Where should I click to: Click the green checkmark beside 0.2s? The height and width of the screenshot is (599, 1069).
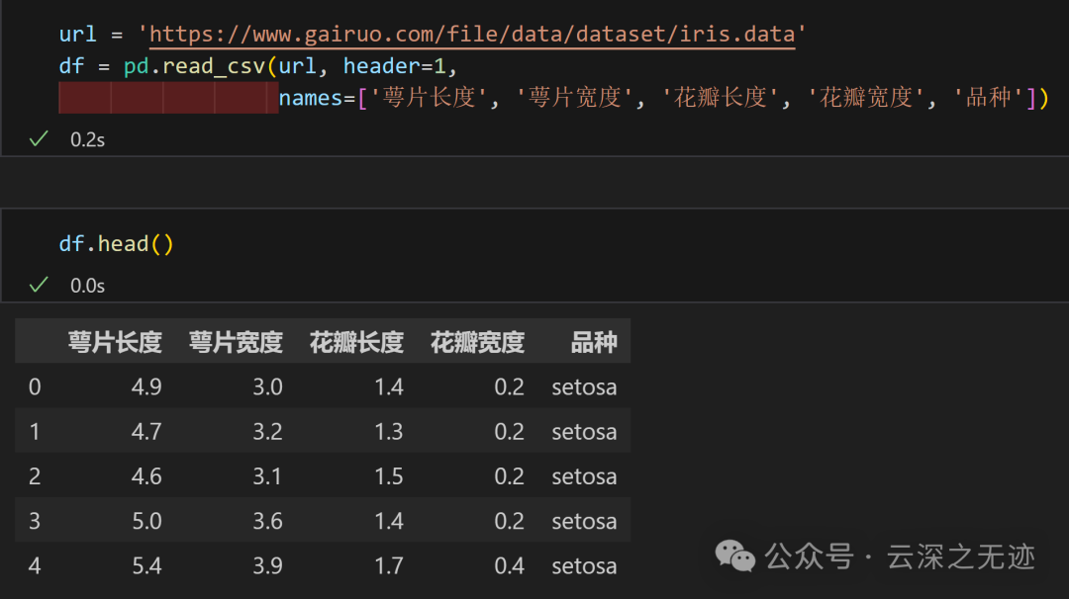[x=39, y=139]
